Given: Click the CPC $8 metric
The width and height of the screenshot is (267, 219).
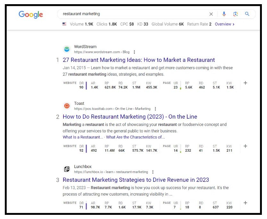Looking at the screenshot, I should (x=127, y=24).
